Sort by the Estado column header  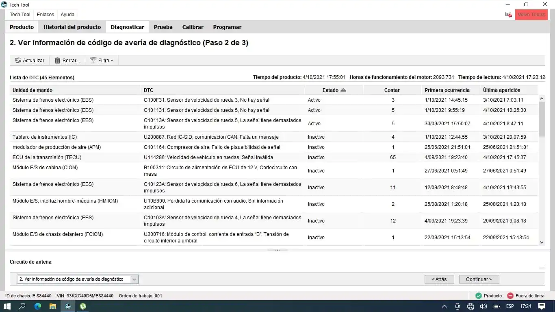pos(334,90)
